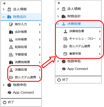Screen dimensions: 104x107
Task: Click the 配賦処理 hierarchy icon
Action: (x=11, y=47)
